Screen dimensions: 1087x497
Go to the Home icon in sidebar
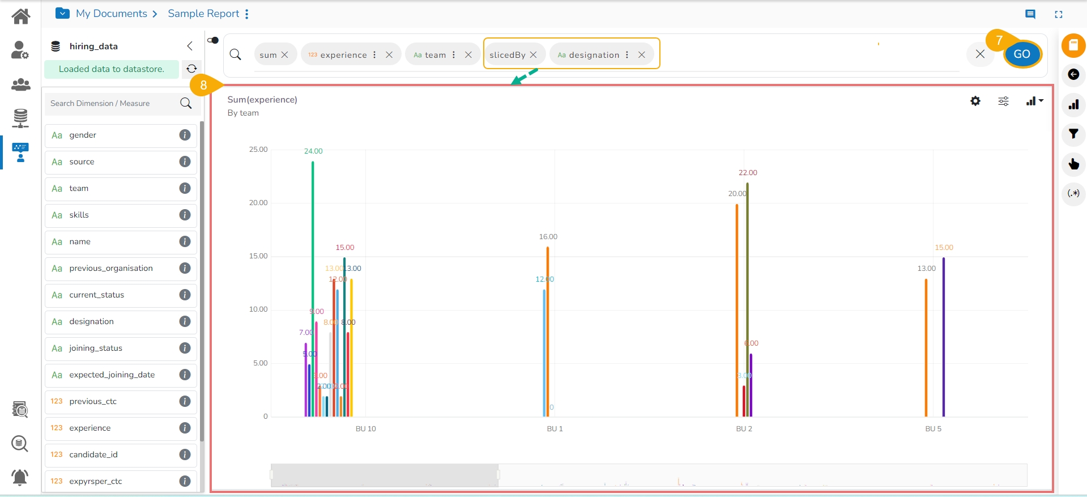tap(20, 16)
